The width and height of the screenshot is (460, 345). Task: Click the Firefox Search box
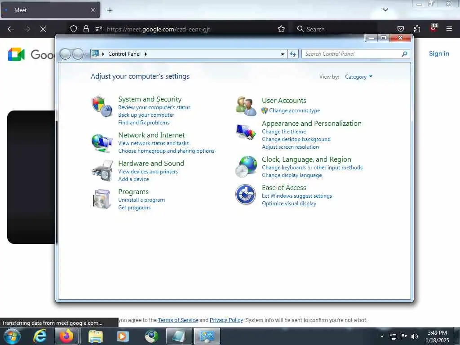click(334, 29)
